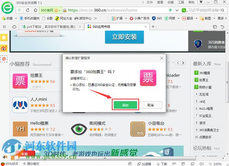Toggle the sound speaker icon in status bar
The image size is (229, 166).
tap(202, 164)
